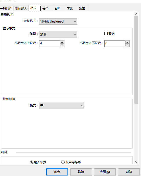The height and width of the screenshot is (176, 141).
Task: Click the vertical scrollbar thumb
Action: pos(136,60)
